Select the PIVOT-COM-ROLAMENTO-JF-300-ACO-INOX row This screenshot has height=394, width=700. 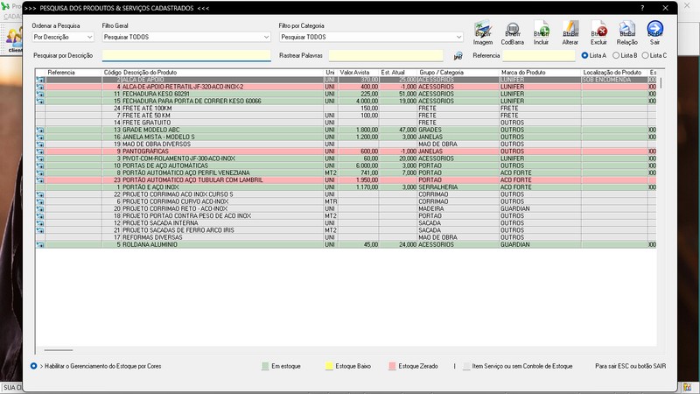(346, 158)
